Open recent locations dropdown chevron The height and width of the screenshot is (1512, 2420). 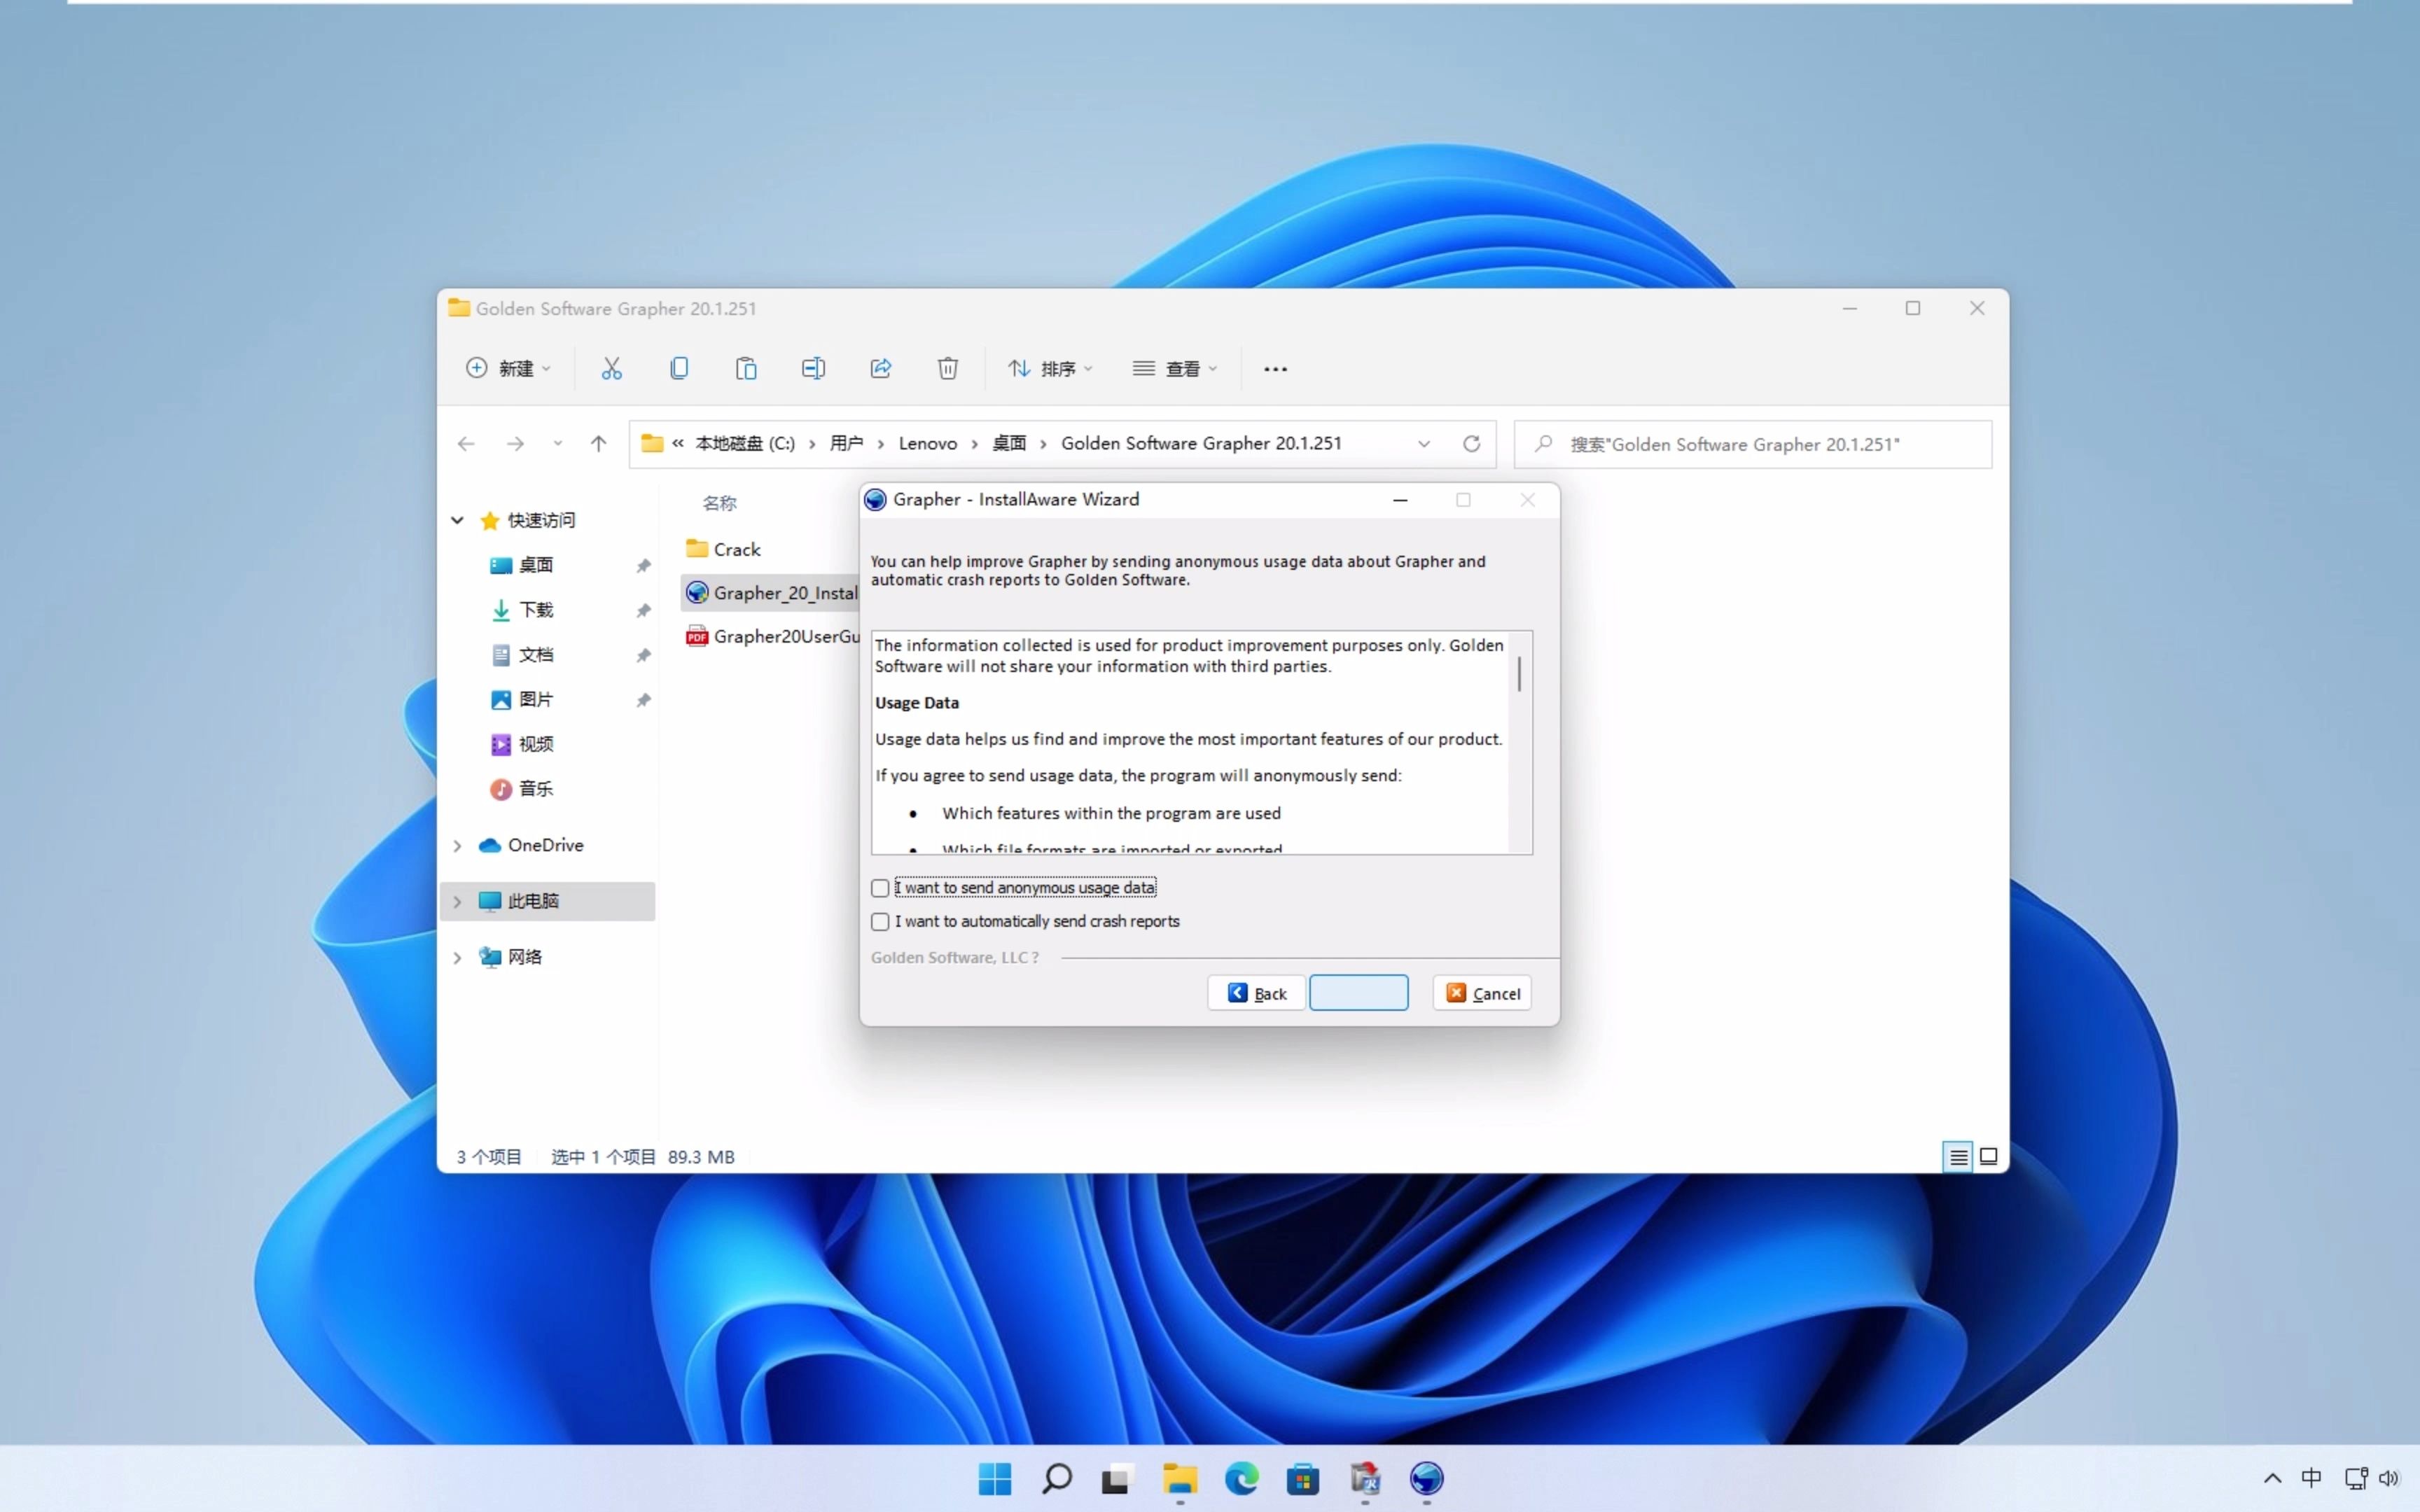point(557,443)
